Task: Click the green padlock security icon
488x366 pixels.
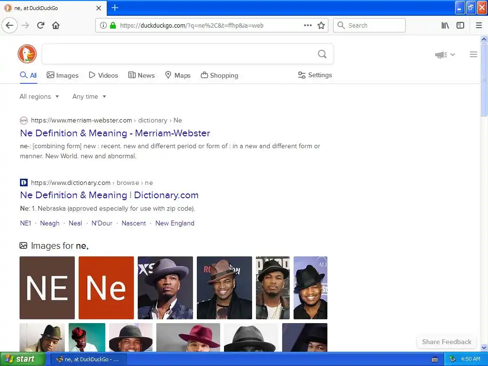Action: pos(113,26)
